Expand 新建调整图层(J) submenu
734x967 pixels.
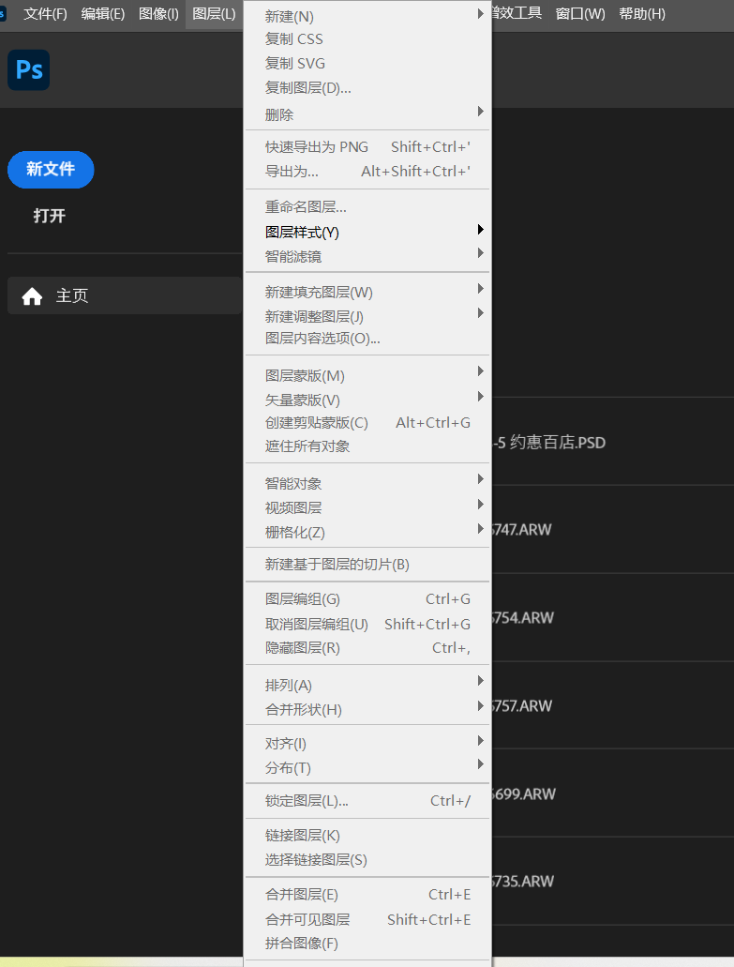(367, 316)
